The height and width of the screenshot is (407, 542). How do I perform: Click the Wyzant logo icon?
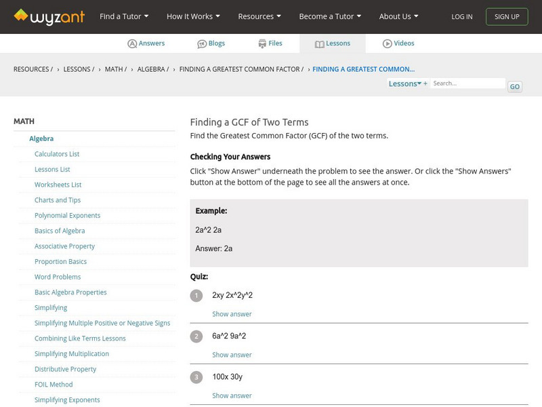coord(21,16)
